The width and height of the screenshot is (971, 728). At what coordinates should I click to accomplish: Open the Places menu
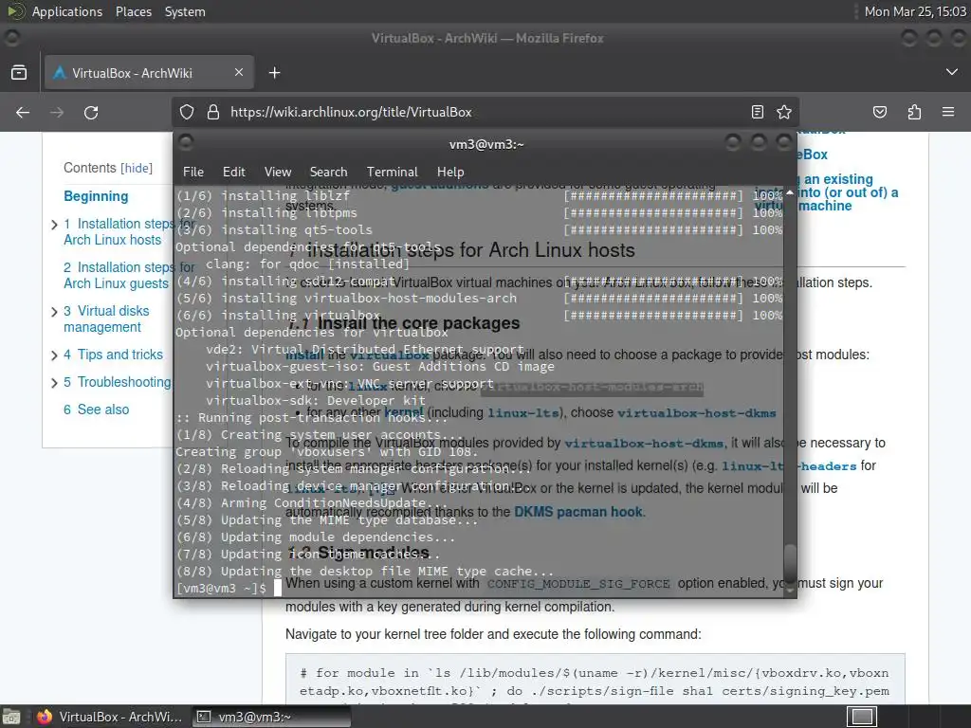click(x=134, y=11)
